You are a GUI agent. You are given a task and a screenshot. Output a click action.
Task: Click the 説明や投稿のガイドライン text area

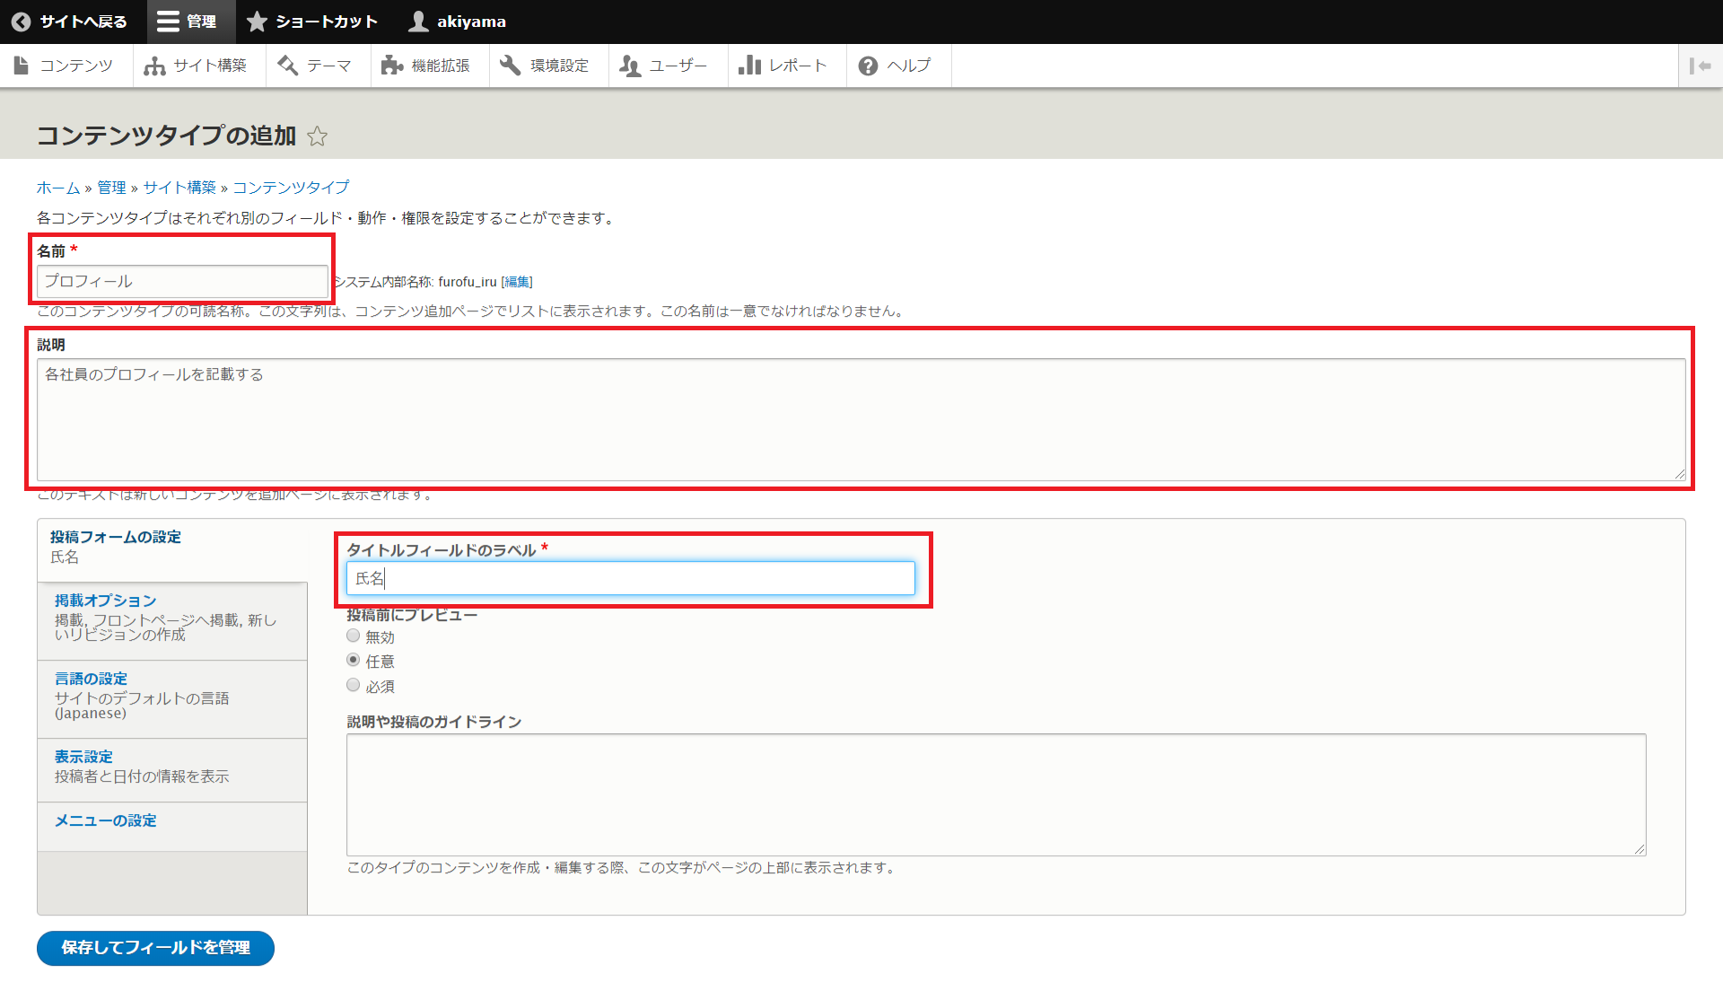click(x=995, y=794)
